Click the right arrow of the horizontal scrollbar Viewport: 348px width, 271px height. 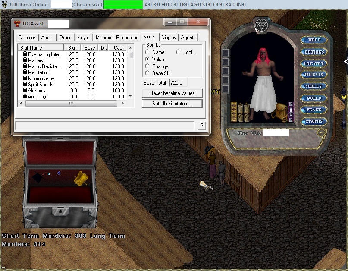pos(122,103)
